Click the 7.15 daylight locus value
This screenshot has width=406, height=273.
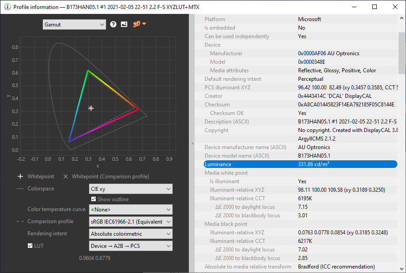303,207
